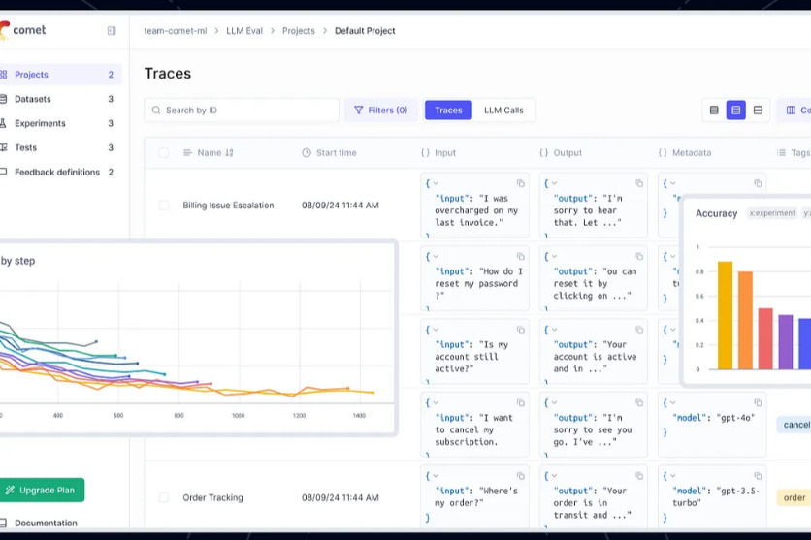Image resolution: width=811 pixels, height=540 pixels.
Task: Copy the 'I was overcharged' input JSON
Action: [x=521, y=183]
